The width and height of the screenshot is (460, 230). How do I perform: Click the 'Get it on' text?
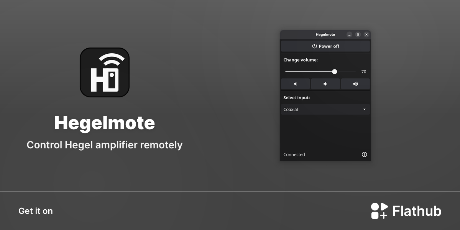click(36, 211)
